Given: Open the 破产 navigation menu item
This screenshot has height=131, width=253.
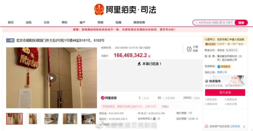Looking at the screenshot, I should point(82,23).
